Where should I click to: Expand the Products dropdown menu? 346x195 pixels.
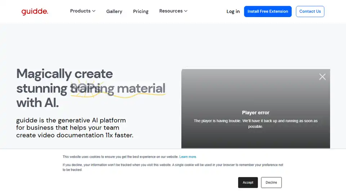tap(83, 11)
